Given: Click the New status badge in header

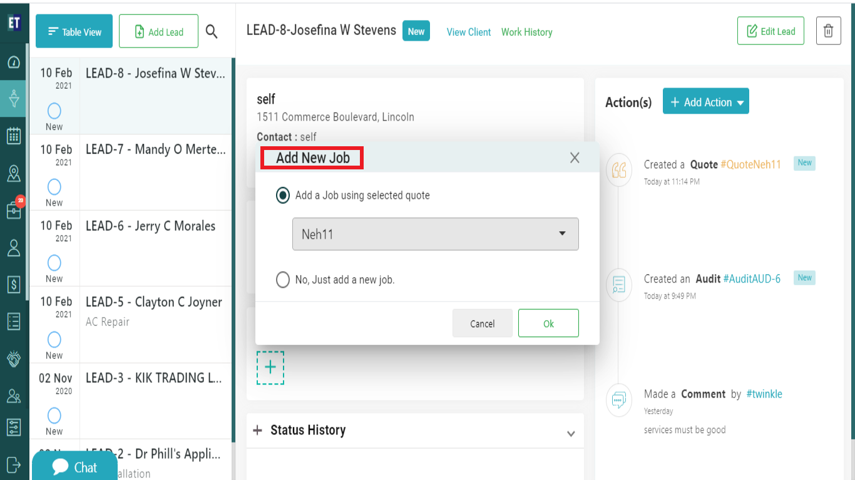Looking at the screenshot, I should pos(416,31).
